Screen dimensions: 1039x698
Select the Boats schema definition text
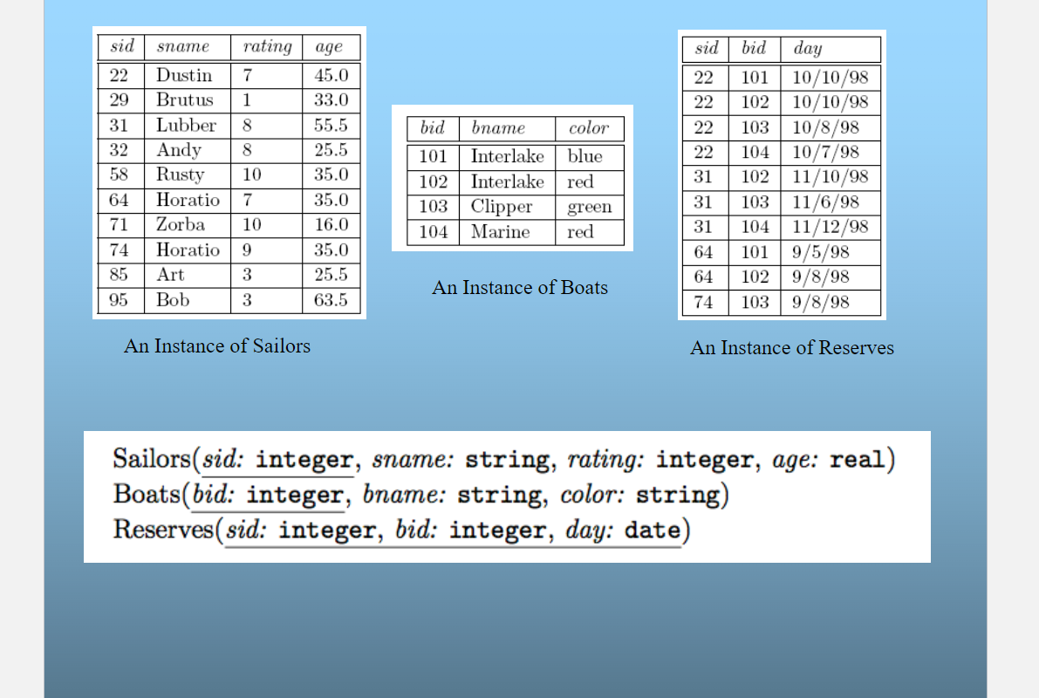coord(419,495)
